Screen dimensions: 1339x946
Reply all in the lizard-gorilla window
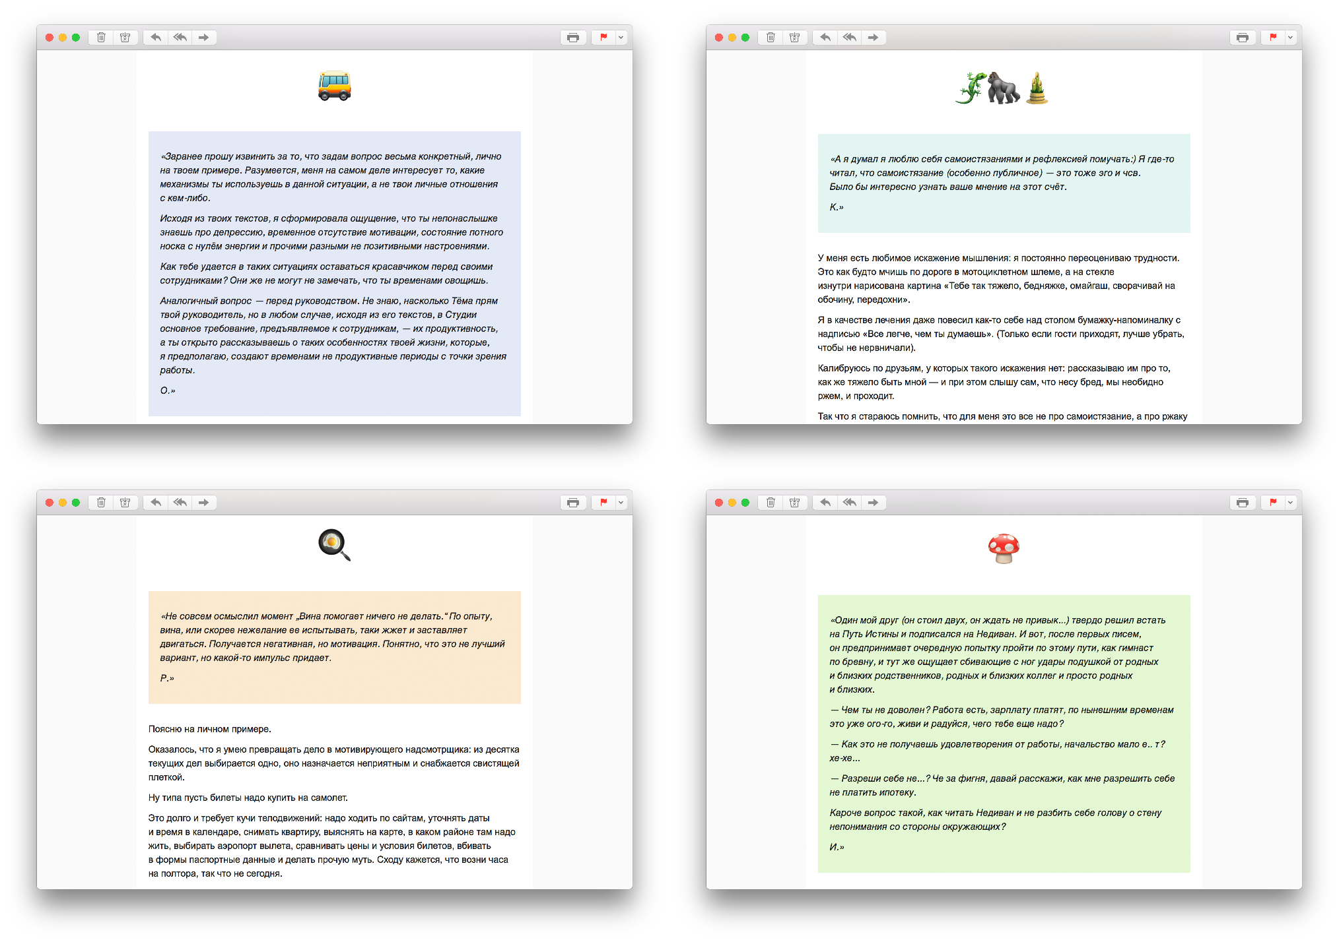point(850,38)
